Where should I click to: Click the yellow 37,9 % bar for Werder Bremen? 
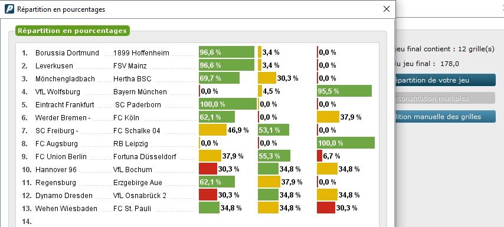(x=328, y=117)
